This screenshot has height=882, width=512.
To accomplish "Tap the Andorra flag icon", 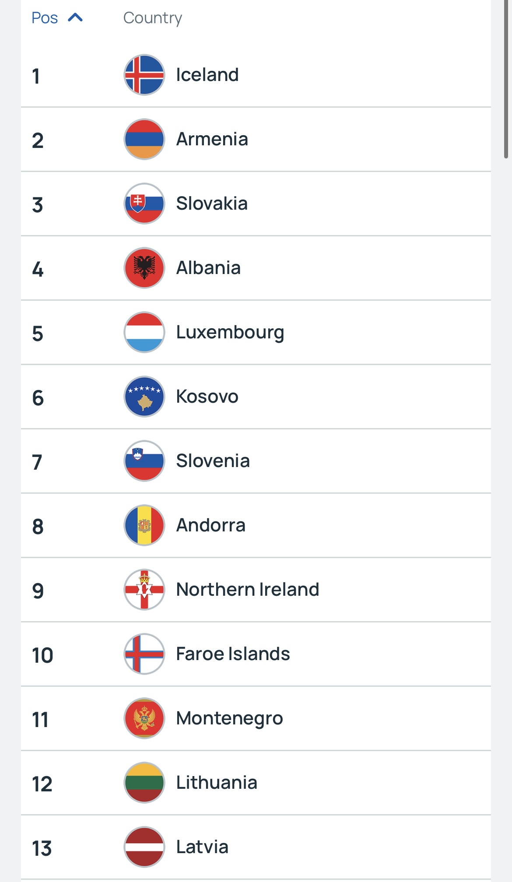I will tap(144, 525).
